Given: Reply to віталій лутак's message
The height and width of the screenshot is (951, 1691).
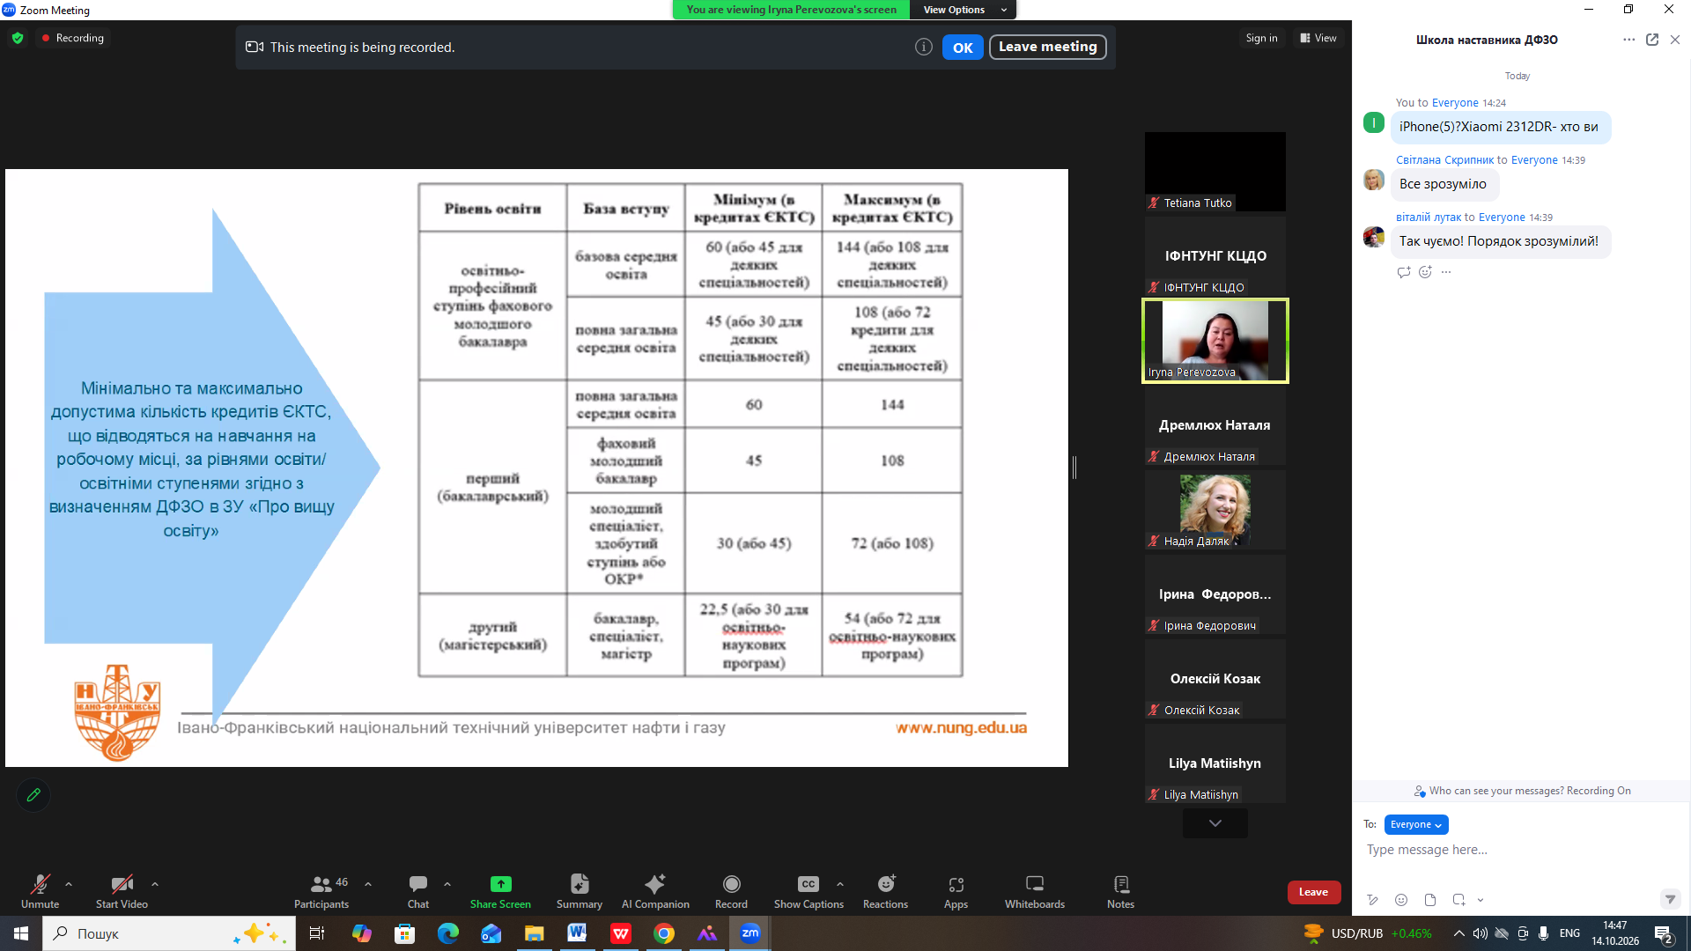Looking at the screenshot, I should 1404,272.
